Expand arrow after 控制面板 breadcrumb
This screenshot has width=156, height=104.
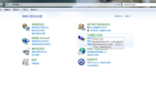(x=22, y=5)
